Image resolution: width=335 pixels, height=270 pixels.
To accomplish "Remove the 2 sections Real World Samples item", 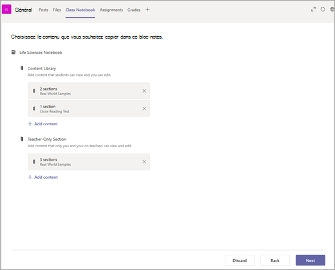I will click(144, 91).
